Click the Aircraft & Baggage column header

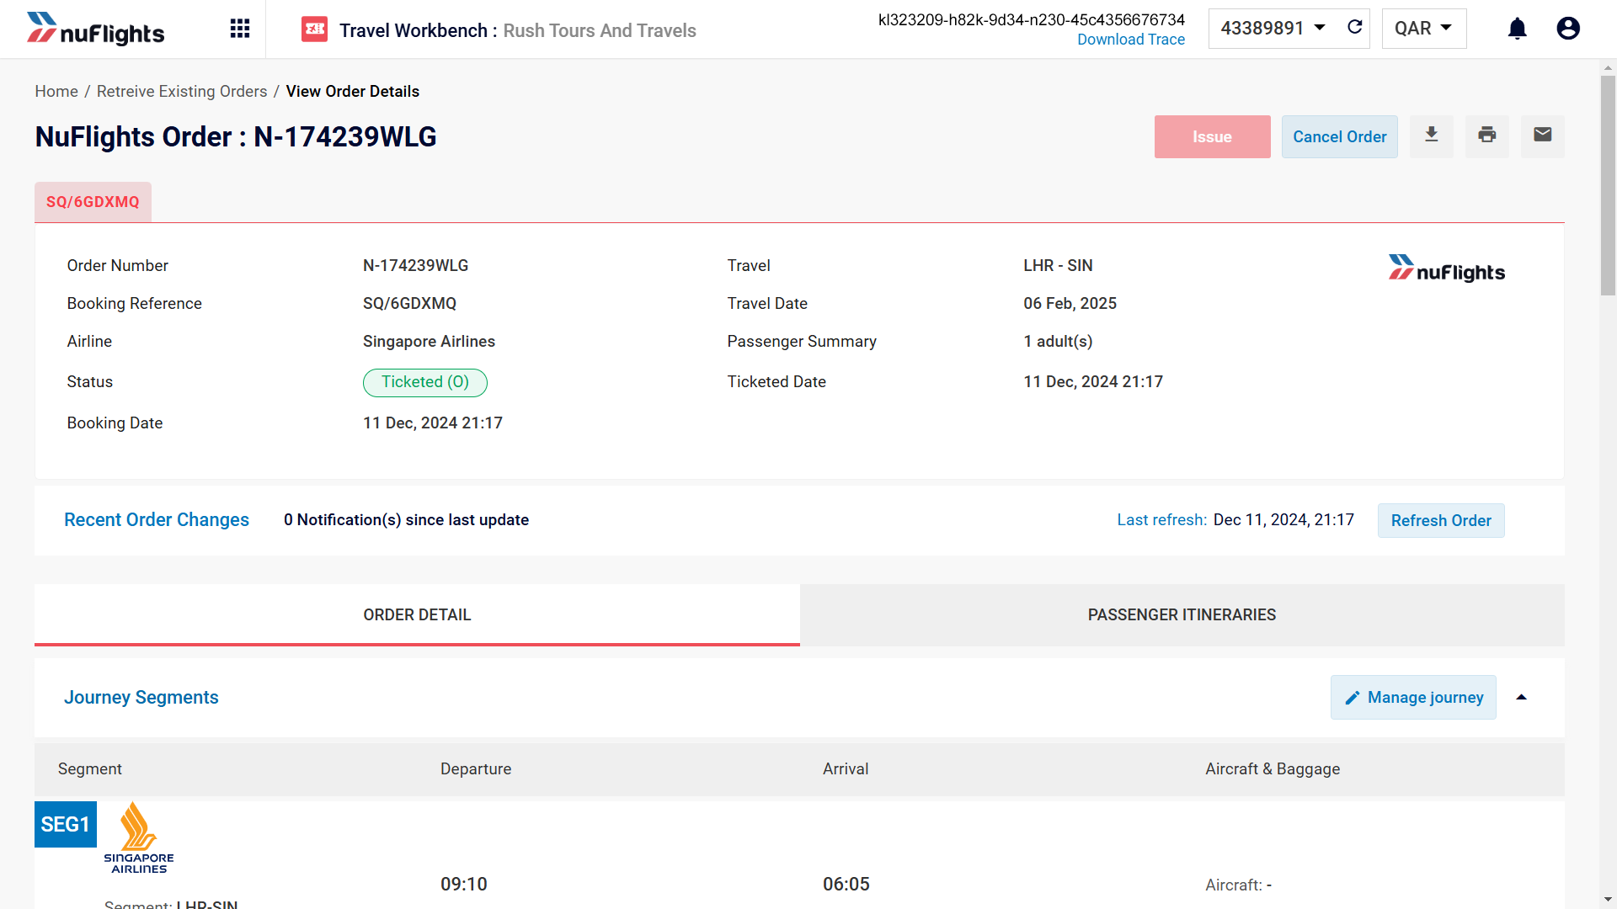tap(1272, 768)
